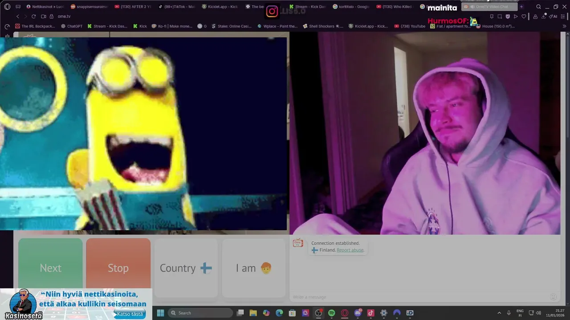Screen dimensions: 570x320
Task: Open Microsoft Edge from the taskbar
Action: (x=279, y=313)
